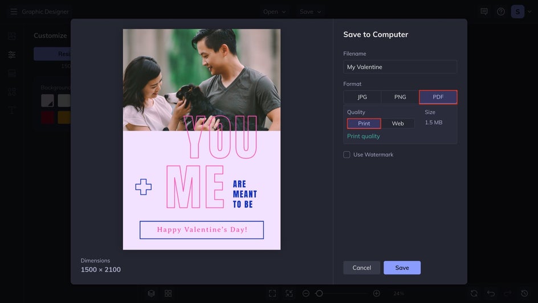Screen dimensions: 538x303
Task: Click the Filename input field
Action: pos(400,67)
